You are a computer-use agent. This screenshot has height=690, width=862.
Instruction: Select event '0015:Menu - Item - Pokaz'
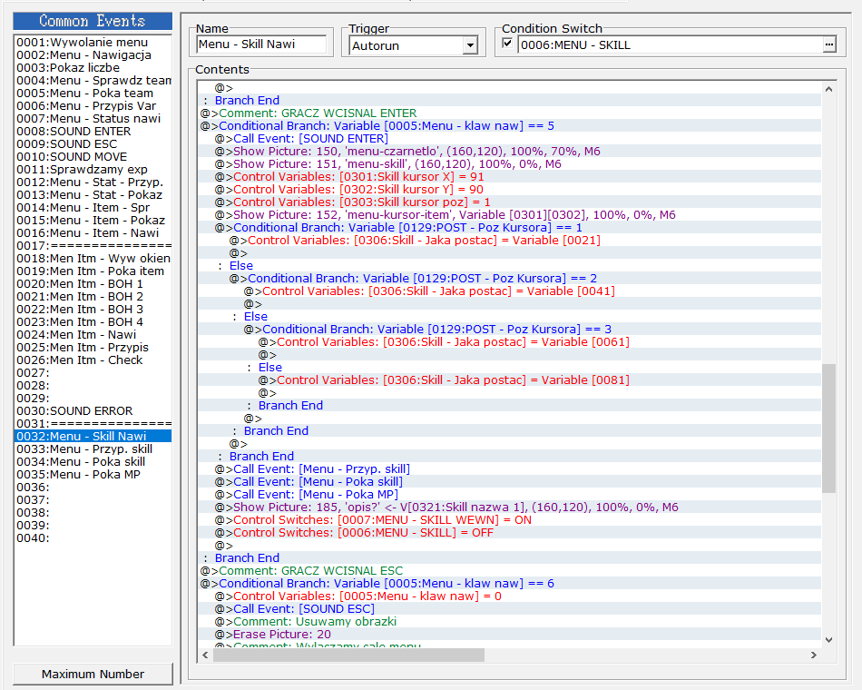[x=91, y=220]
